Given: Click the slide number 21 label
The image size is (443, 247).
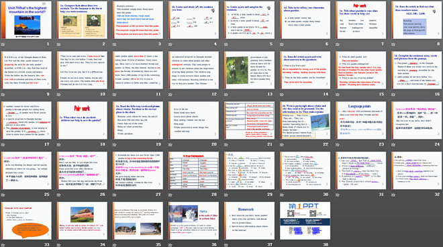Looking at the screenshot, I should [270, 144].
